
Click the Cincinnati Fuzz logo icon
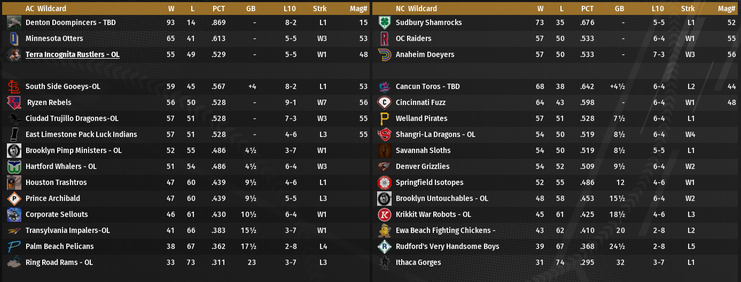(x=384, y=102)
